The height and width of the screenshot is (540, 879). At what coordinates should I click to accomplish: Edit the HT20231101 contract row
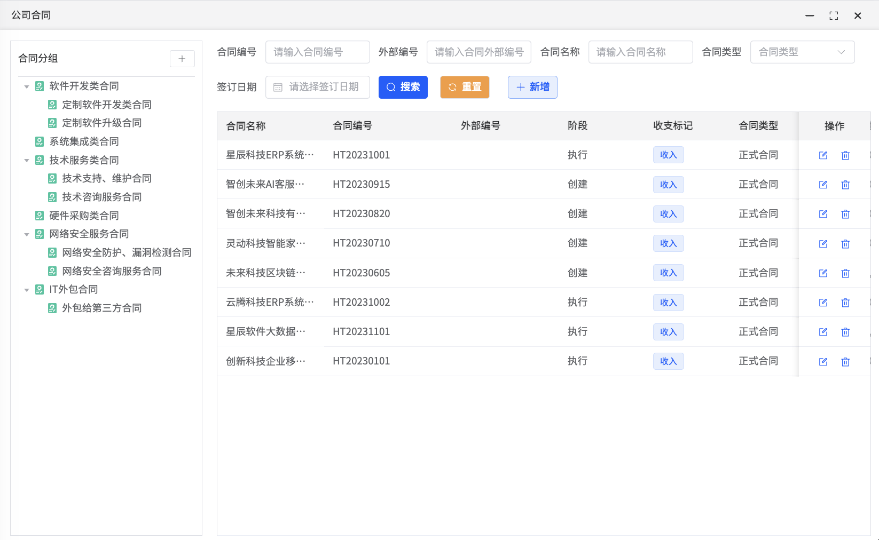point(823,332)
